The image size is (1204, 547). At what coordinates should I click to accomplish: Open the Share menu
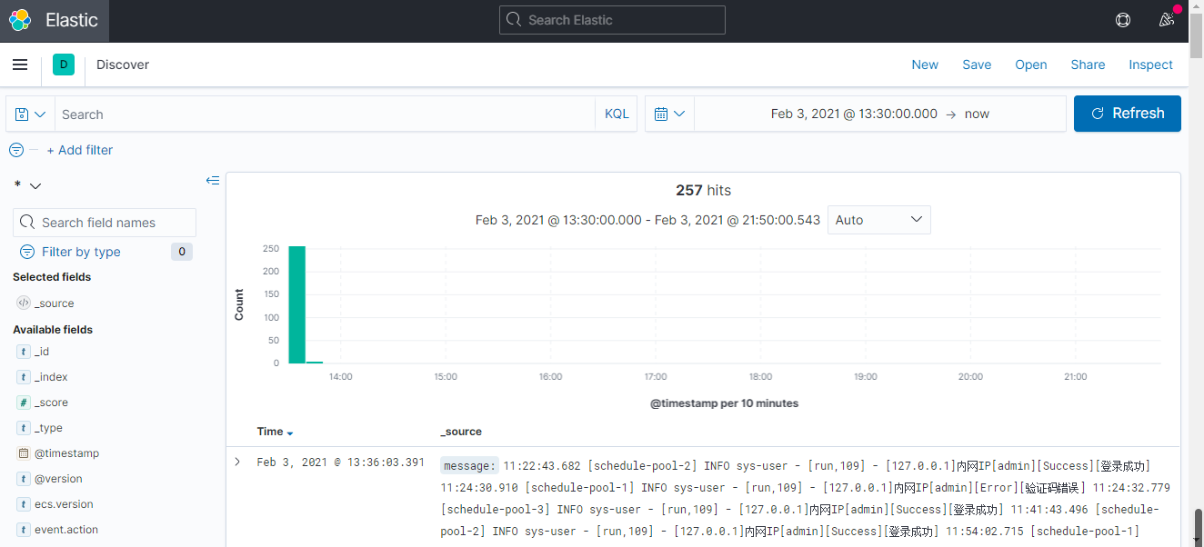[x=1088, y=65]
